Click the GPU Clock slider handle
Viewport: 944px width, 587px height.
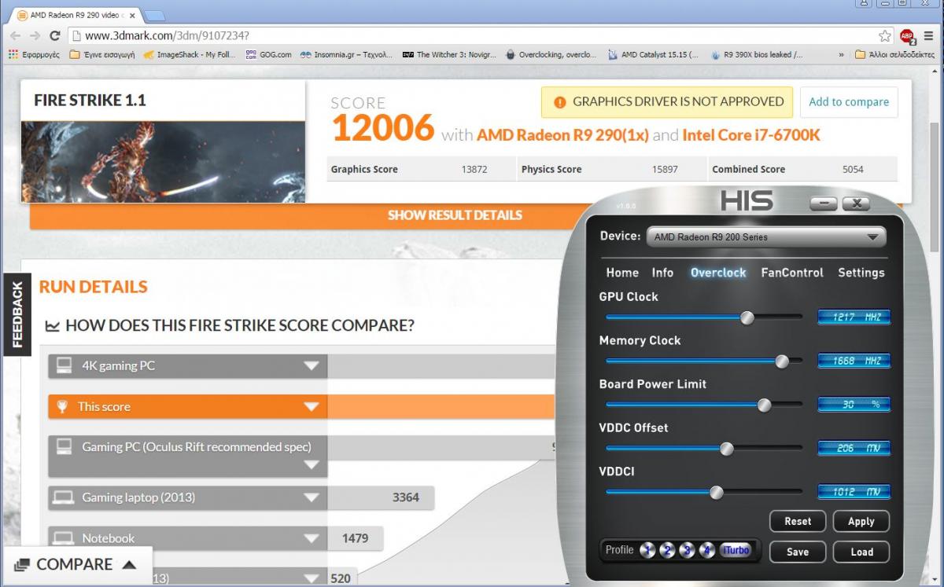coord(747,317)
